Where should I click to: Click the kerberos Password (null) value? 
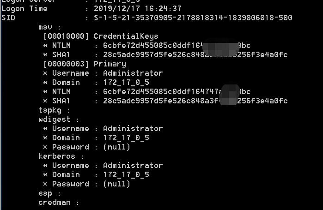(117, 184)
